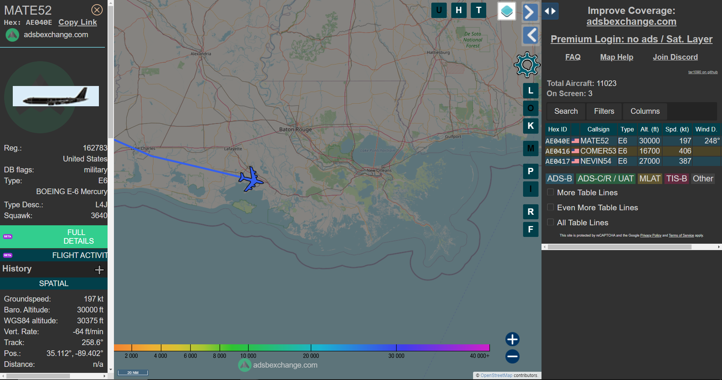
Task: Click info panel vertical scrollbar
Action: pos(111,71)
